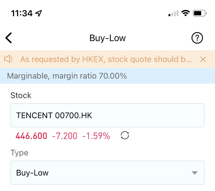
Task: Read the HKEX stock quote announcement text
Action: (106, 59)
